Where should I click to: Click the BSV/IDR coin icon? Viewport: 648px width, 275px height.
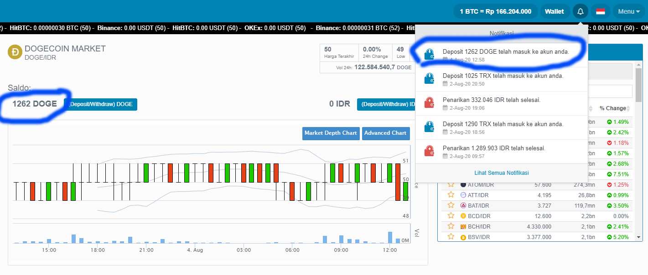coord(463,237)
